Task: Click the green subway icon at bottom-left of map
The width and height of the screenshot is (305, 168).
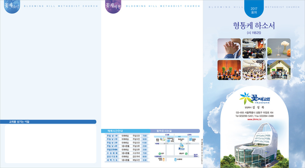Action: [160, 154]
